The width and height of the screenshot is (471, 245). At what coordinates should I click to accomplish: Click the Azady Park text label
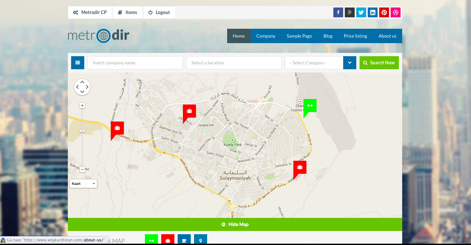(232, 145)
